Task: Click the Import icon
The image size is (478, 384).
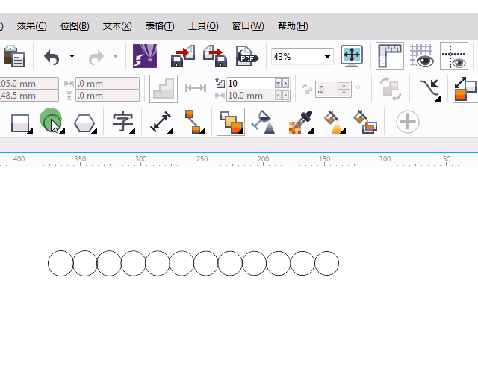Action: (183, 56)
